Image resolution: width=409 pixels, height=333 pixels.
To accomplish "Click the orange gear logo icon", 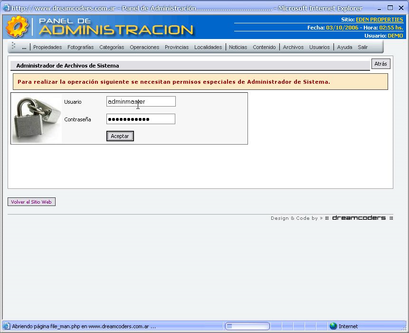I will 17,27.
